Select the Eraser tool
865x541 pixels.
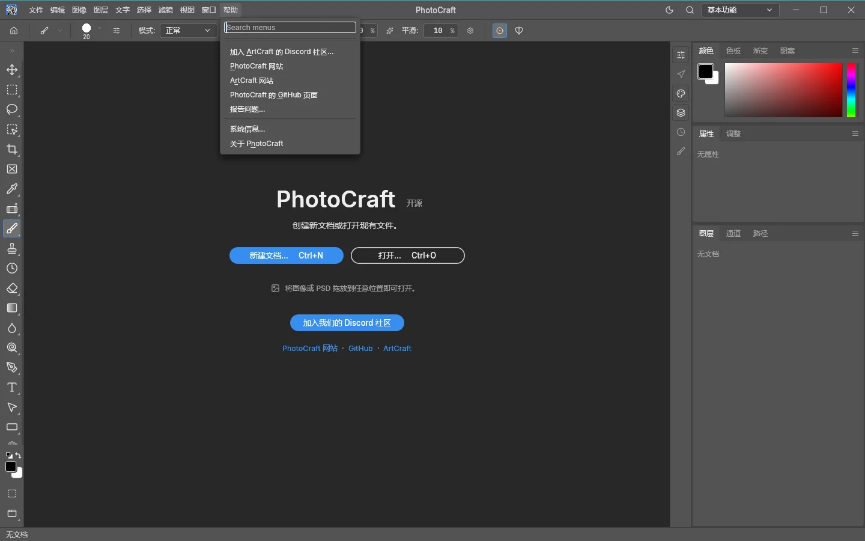tap(12, 288)
